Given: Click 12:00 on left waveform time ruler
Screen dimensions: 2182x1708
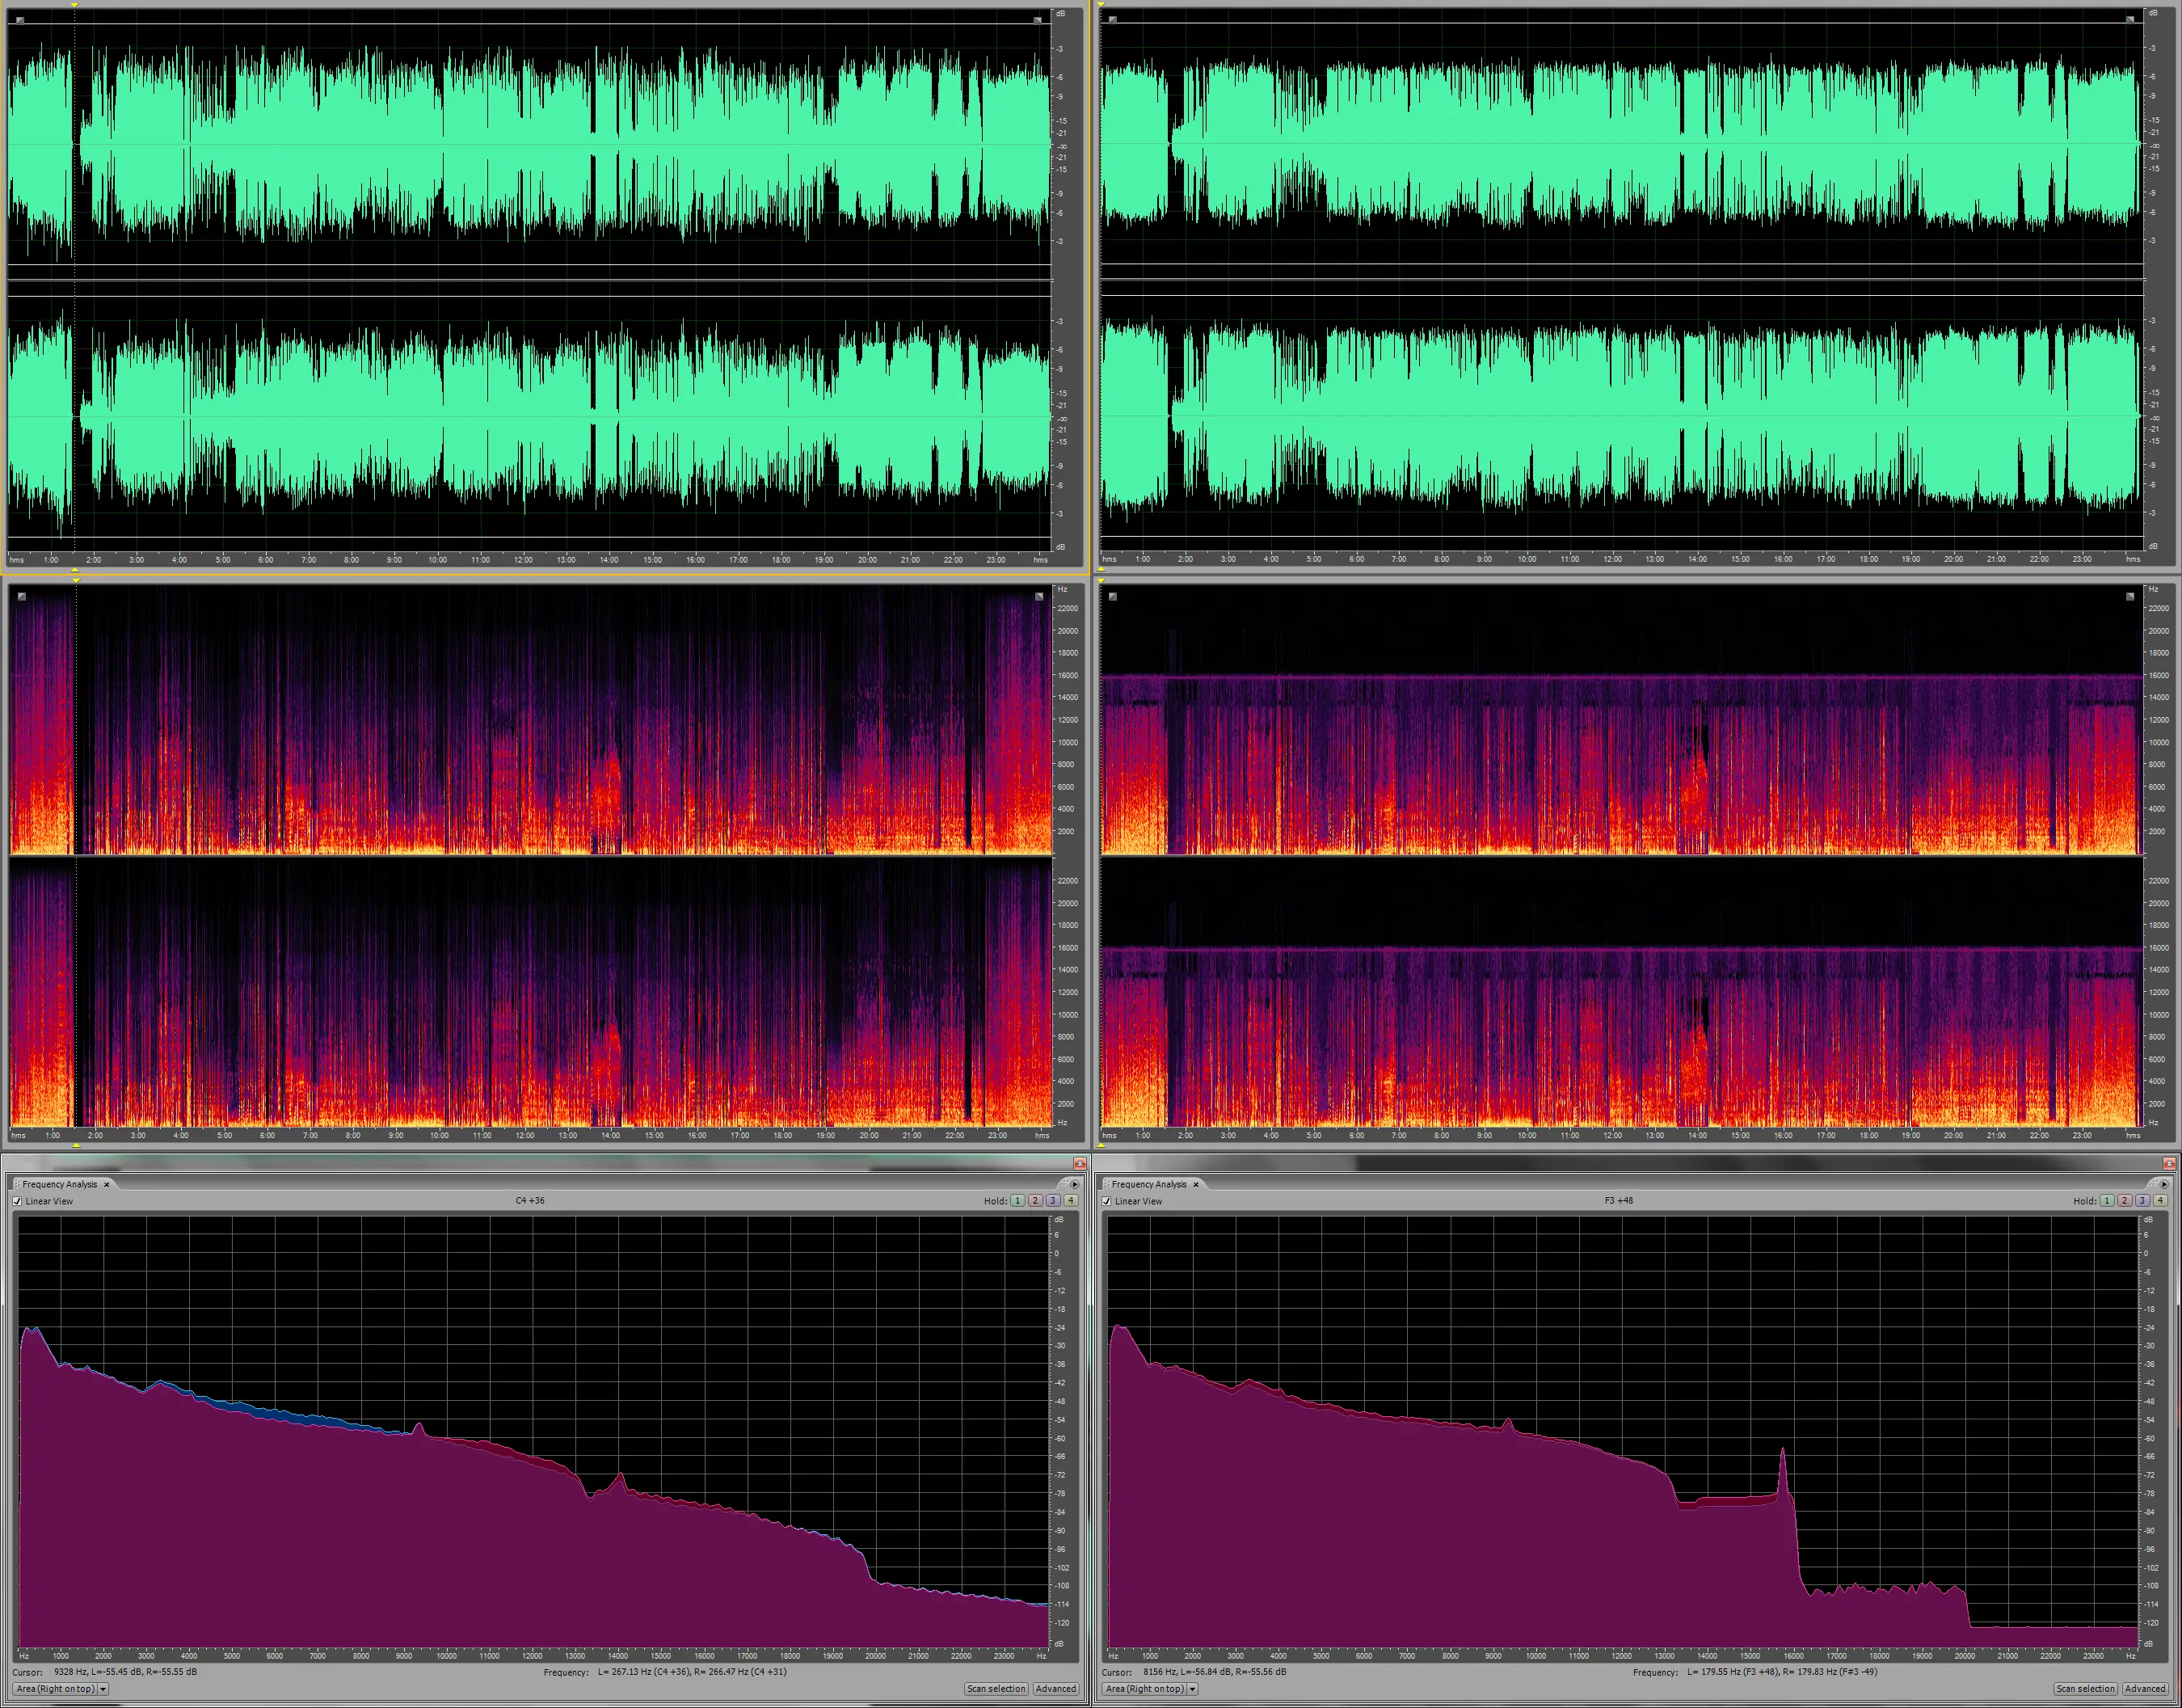Looking at the screenshot, I should coord(523,560).
